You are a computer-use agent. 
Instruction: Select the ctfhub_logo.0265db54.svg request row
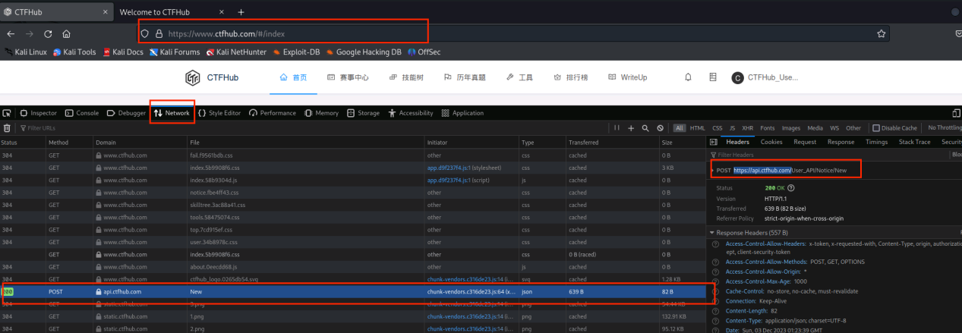pyautogui.click(x=353, y=278)
